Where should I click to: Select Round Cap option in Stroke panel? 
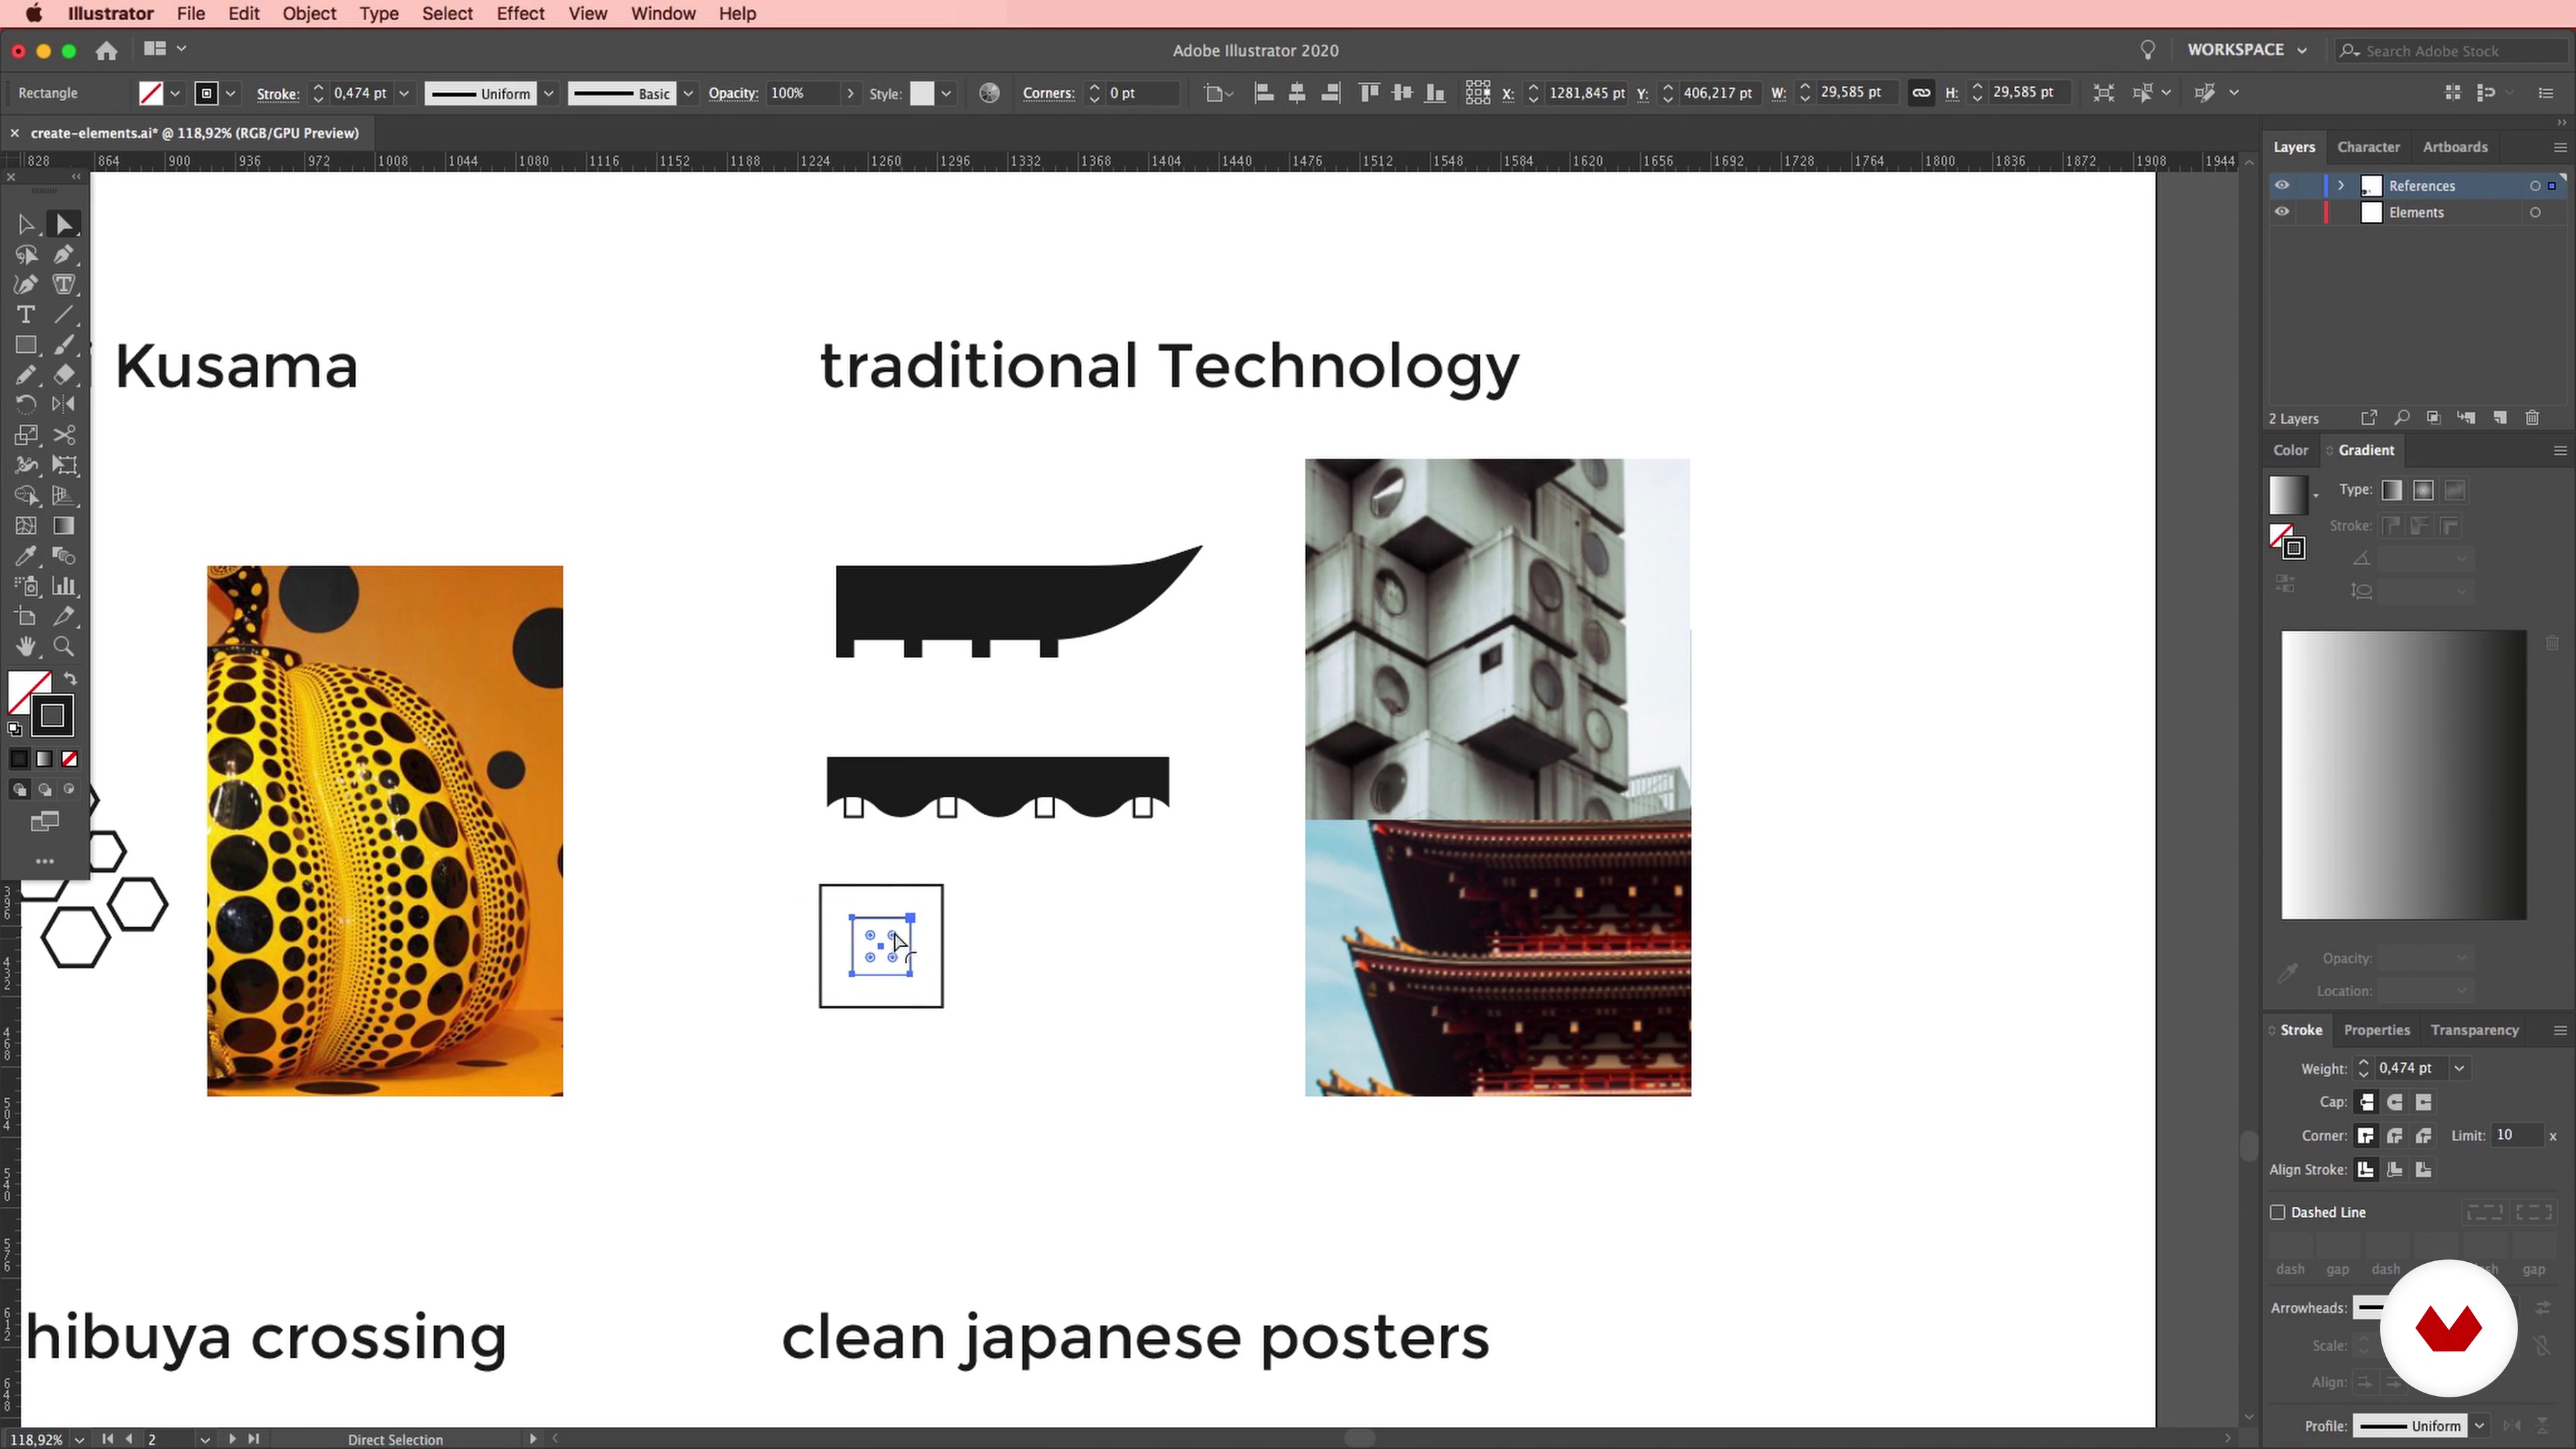point(2395,1102)
